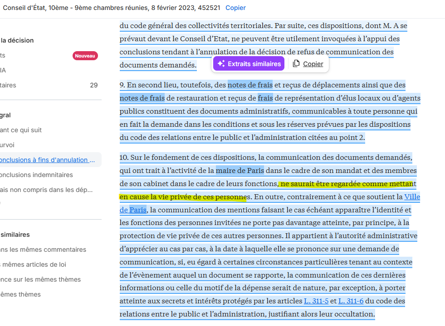Click the highlighted phrase 'ne saurait être regardée comme mettant'
The image size is (445, 326).
[x=348, y=184]
